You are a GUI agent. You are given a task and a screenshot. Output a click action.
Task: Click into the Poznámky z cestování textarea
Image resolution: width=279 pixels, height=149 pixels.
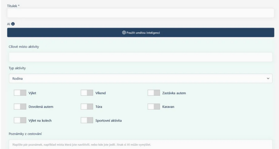141,144
